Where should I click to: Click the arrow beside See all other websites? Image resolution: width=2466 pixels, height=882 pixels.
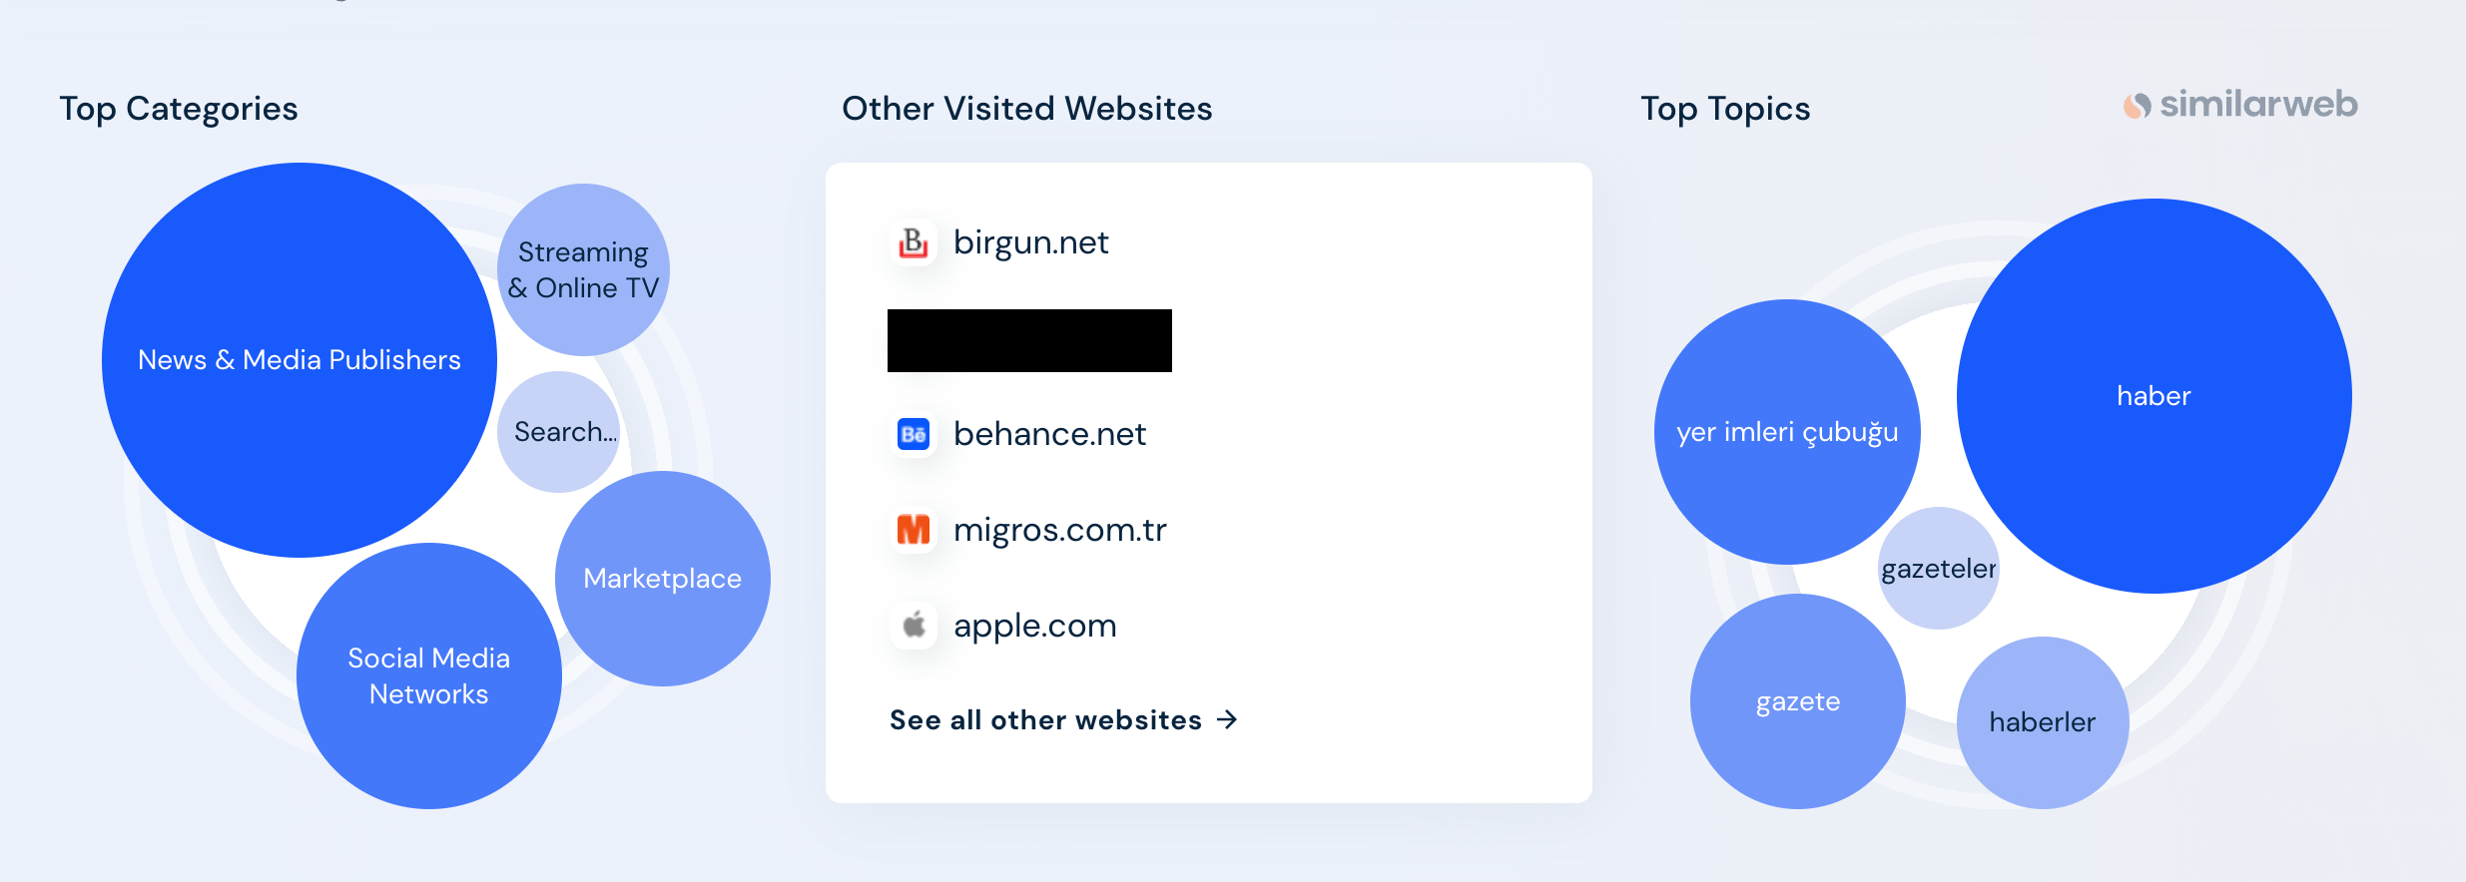(x=1228, y=719)
